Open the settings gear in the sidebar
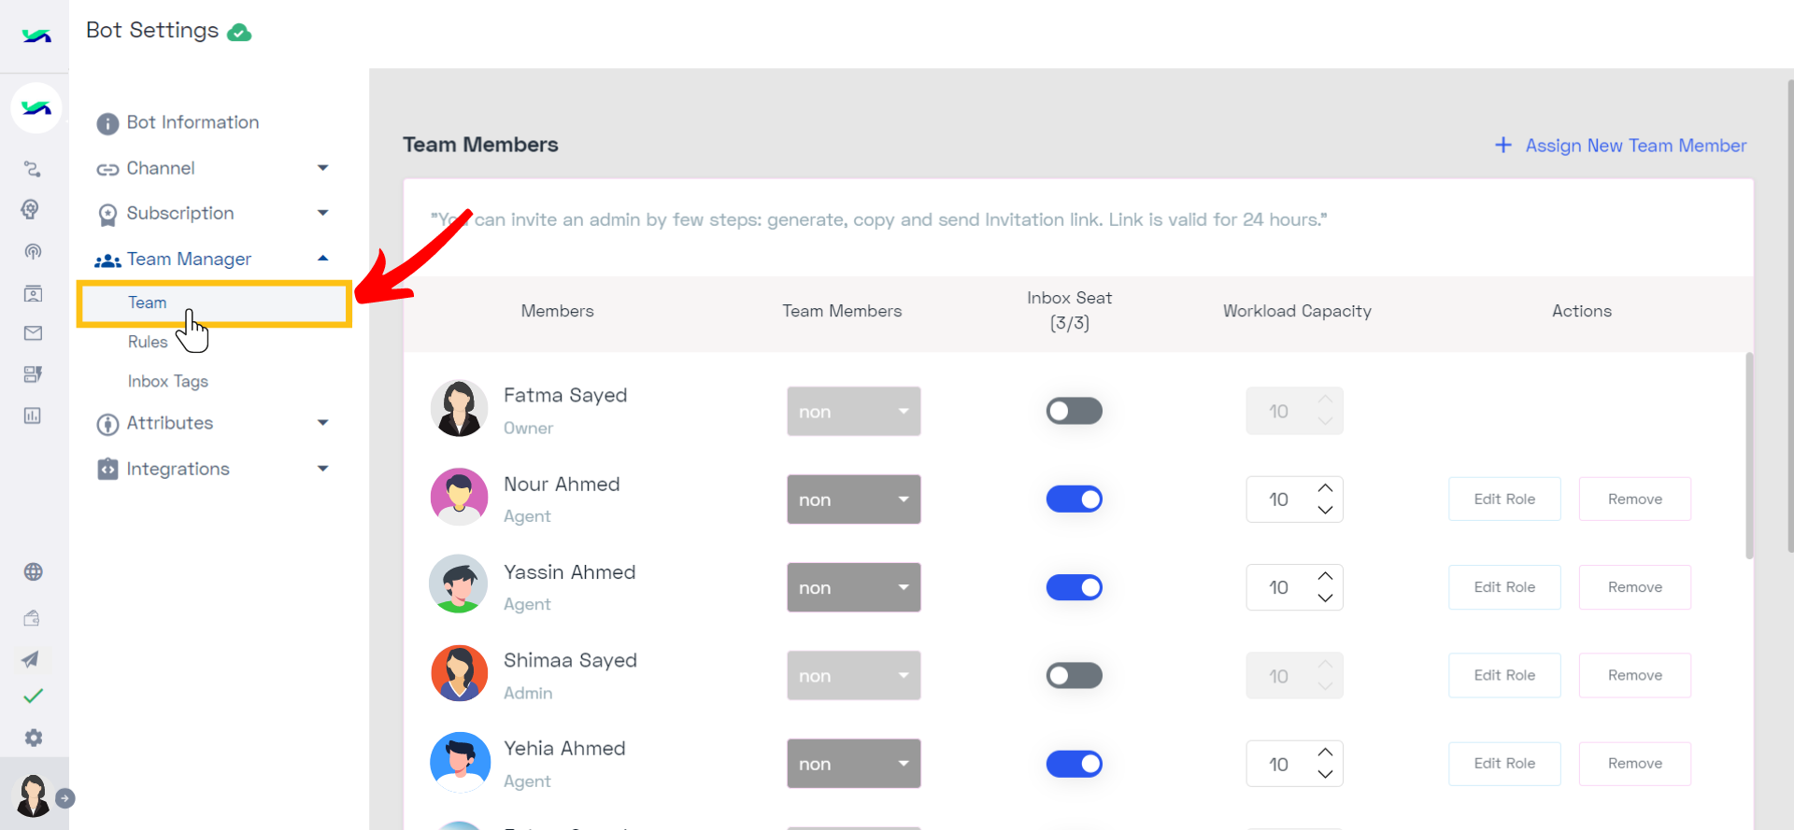1794x830 pixels. tap(34, 738)
